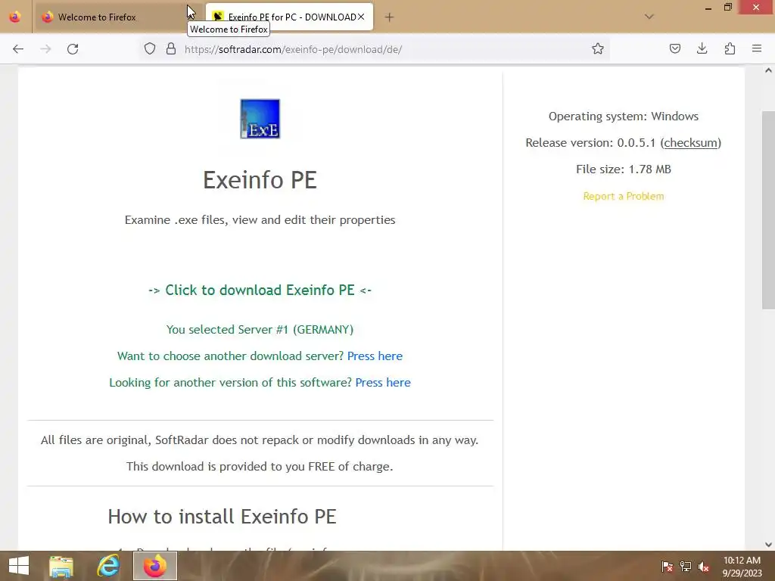Launch Internet Explorer from taskbar
The height and width of the screenshot is (581, 775).
[x=108, y=566]
